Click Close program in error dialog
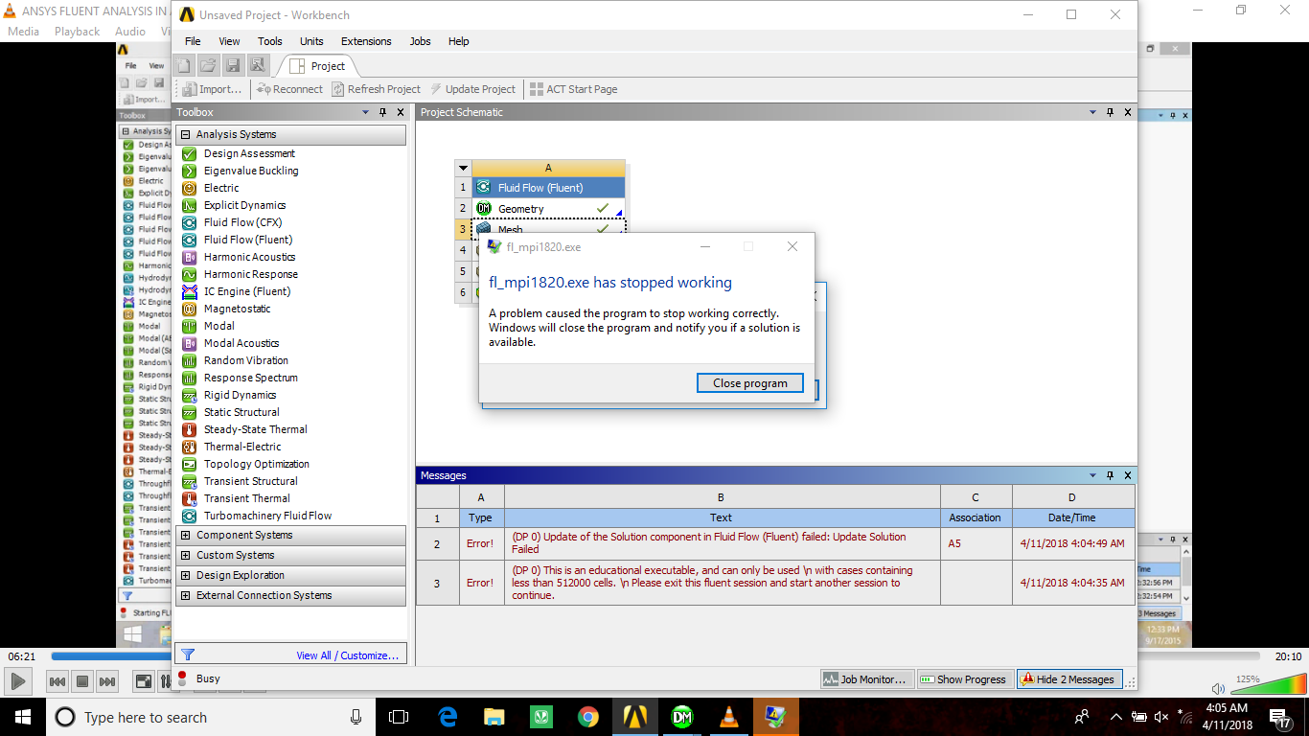The width and height of the screenshot is (1309, 736). 750,382
